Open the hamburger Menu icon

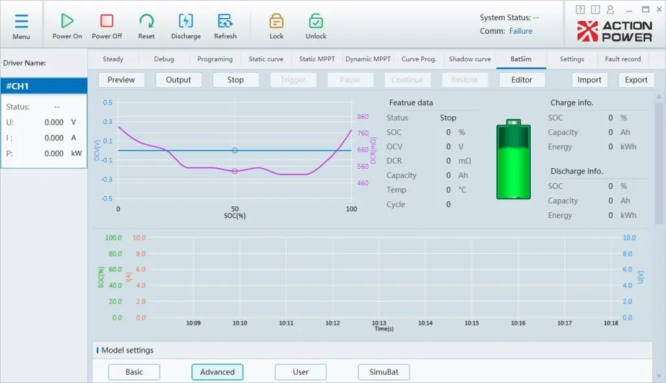(21, 21)
